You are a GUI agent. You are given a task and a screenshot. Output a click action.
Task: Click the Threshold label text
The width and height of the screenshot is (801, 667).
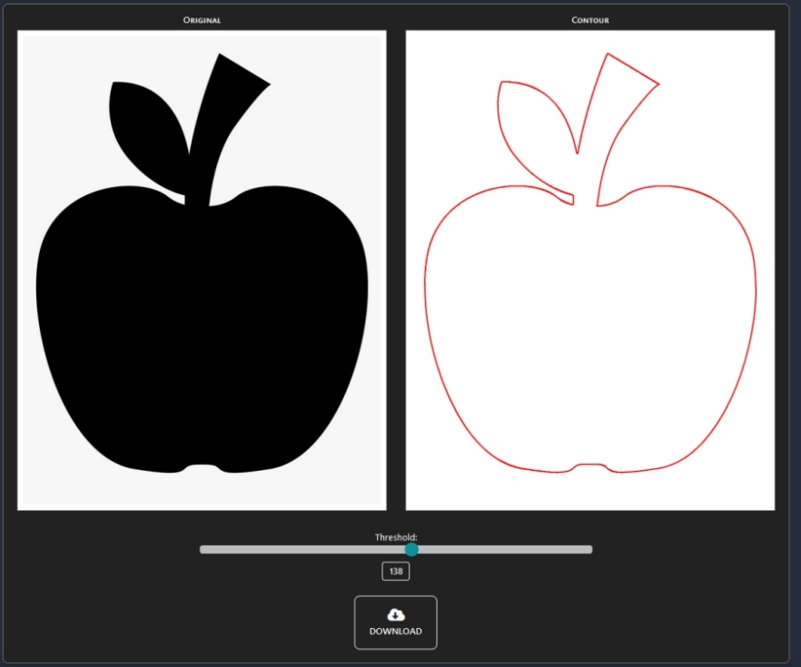[x=396, y=537]
